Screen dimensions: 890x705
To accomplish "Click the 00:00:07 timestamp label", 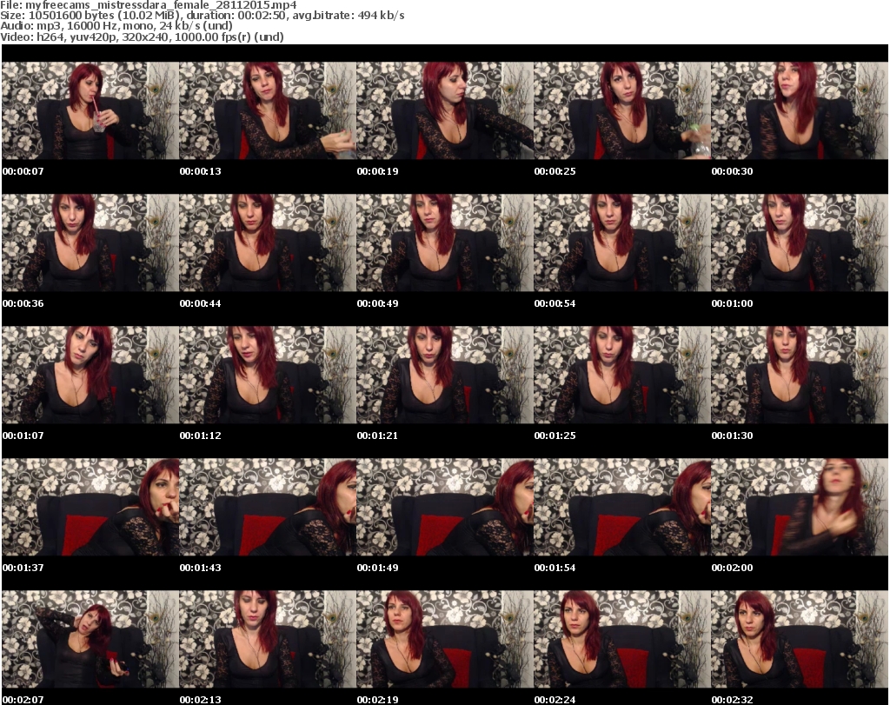I will [x=23, y=171].
